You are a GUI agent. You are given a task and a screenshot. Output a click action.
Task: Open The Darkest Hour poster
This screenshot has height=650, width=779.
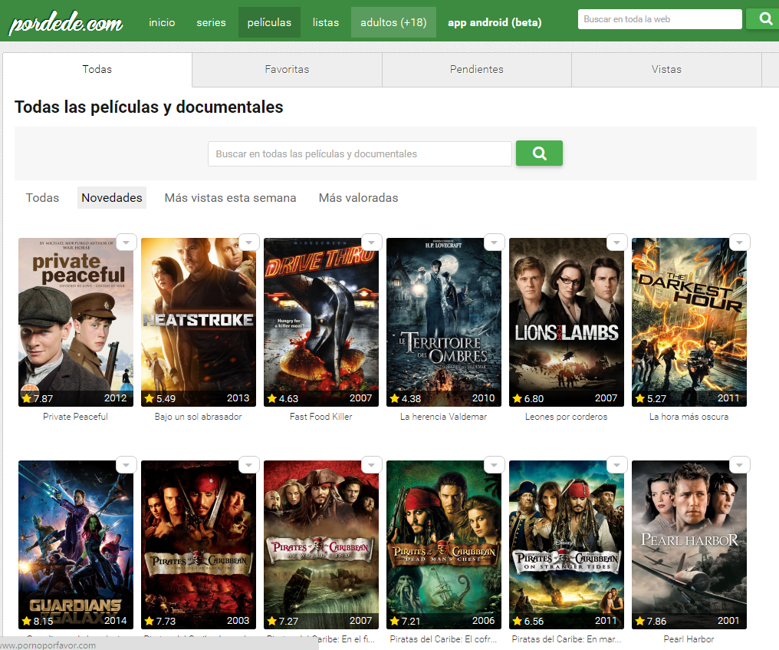(x=689, y=322)
